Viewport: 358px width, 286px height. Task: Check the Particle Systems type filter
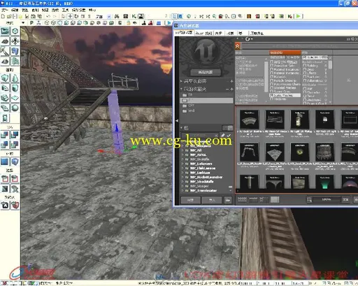271,80
